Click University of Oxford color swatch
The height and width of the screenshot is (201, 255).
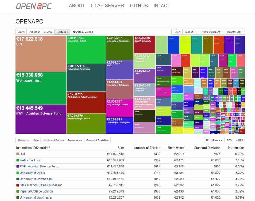pyautogui.click(x=18, y=173)
